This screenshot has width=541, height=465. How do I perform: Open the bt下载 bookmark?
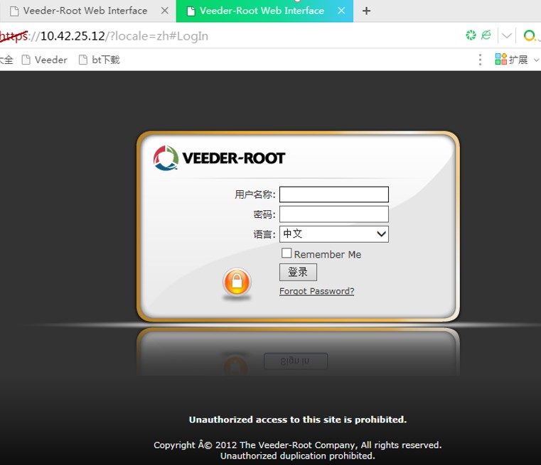99,60
